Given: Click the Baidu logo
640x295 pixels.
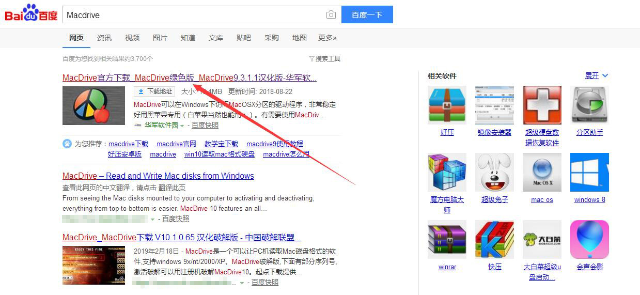Looking at the screenshot, I should click(31, 13).
